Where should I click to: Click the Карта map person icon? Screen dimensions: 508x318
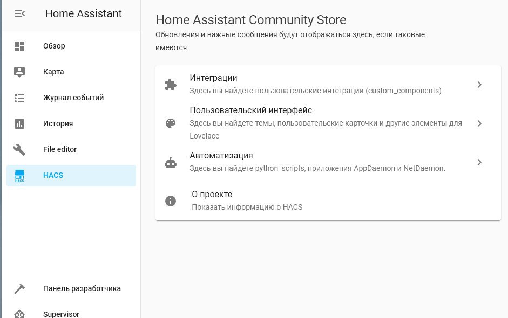coord(19,72)
